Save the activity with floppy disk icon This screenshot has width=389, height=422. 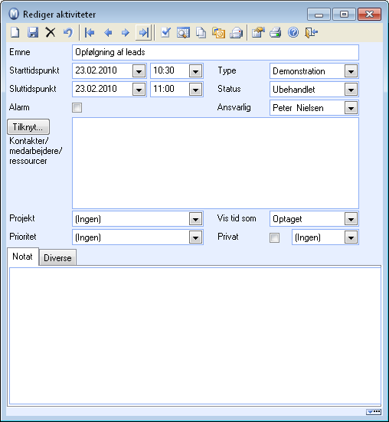(33, 33)
